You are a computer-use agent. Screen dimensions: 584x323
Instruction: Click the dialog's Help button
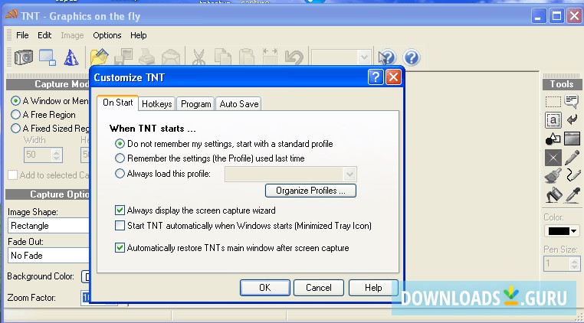coord(373,288)
